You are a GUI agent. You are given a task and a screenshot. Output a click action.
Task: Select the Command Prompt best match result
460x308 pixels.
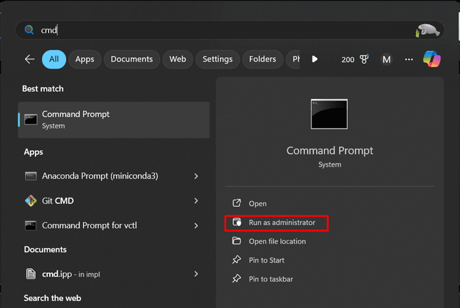(114, 120)
